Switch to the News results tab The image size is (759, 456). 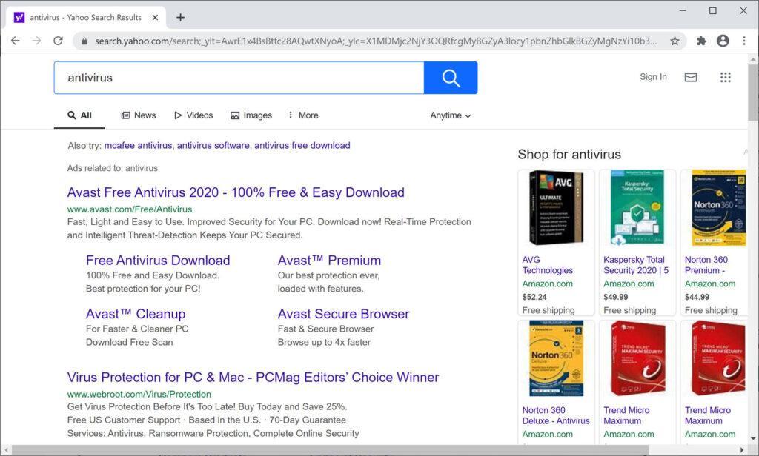tap(139, 115)
